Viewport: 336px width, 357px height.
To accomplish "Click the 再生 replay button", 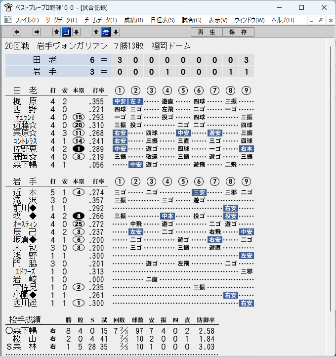I will tap(207, 32).
